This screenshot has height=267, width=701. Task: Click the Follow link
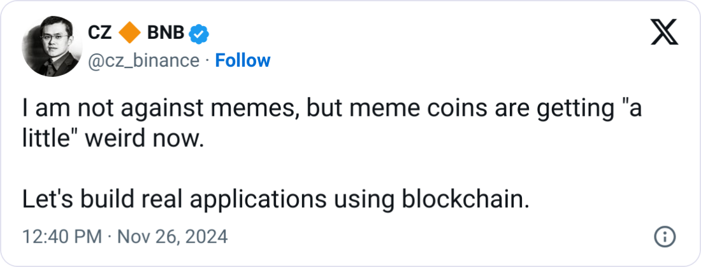tap(243, 60)
